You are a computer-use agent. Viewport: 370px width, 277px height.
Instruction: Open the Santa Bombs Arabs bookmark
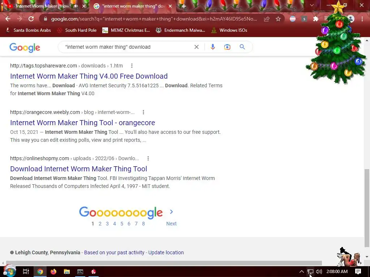coord(28,30)
